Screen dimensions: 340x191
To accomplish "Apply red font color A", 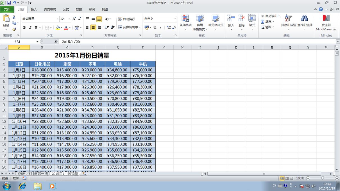I will pyautogui.click(x=66, y=28).
